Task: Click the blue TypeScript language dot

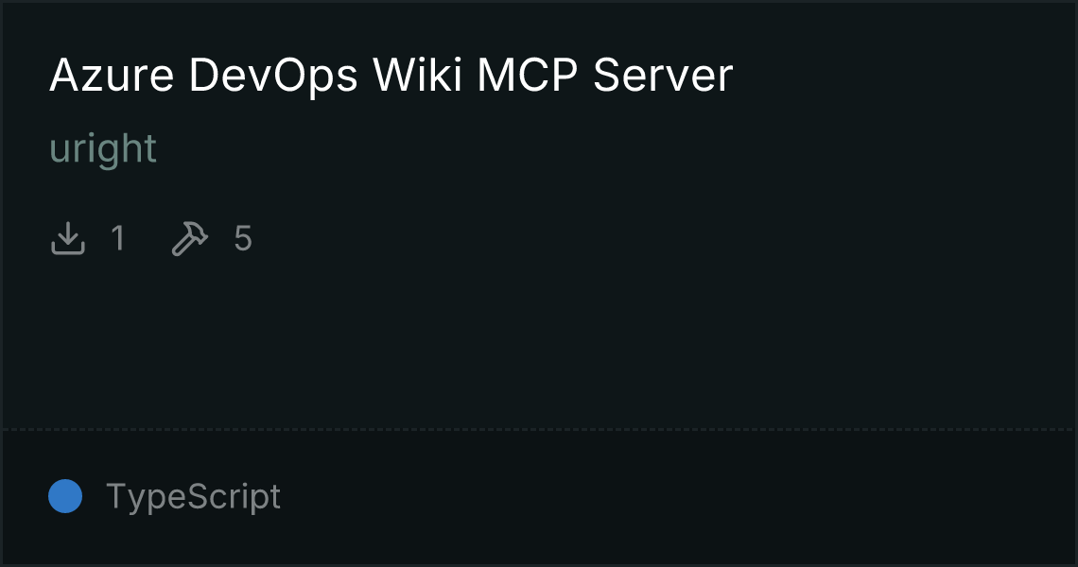Action: [65, 496]
